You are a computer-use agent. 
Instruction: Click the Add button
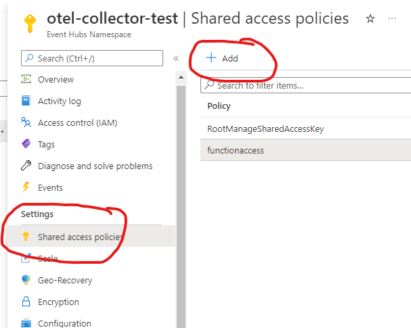(223, 58)
